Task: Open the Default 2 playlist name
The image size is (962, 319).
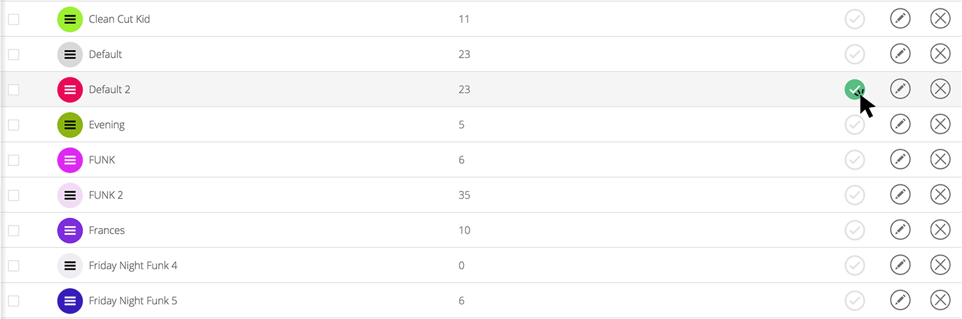Action: click(110, 90)
